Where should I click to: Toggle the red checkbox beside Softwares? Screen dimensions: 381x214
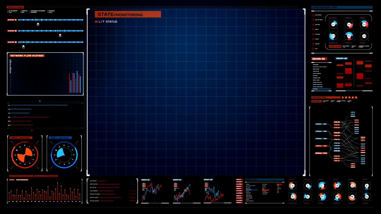tap(313, 15)
